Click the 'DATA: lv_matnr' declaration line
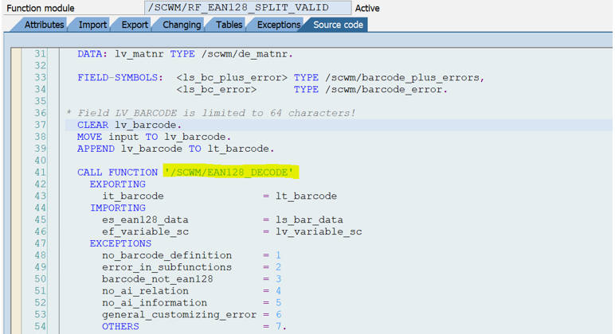This screenshot has width=615, height=334. point(185,54)
